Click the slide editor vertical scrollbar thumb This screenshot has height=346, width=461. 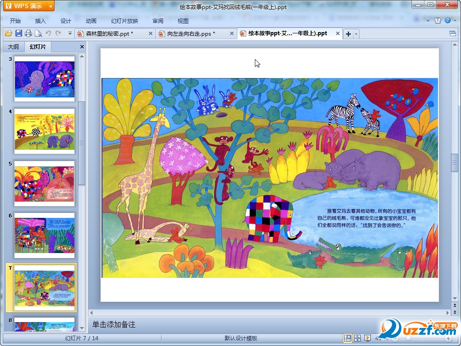(455, 162)
